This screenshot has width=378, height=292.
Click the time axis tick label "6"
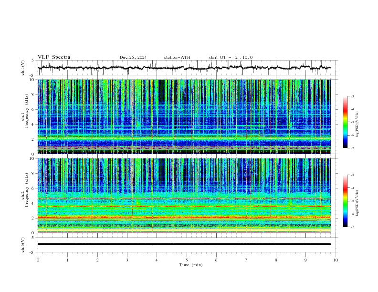click(x=216, y=260)
